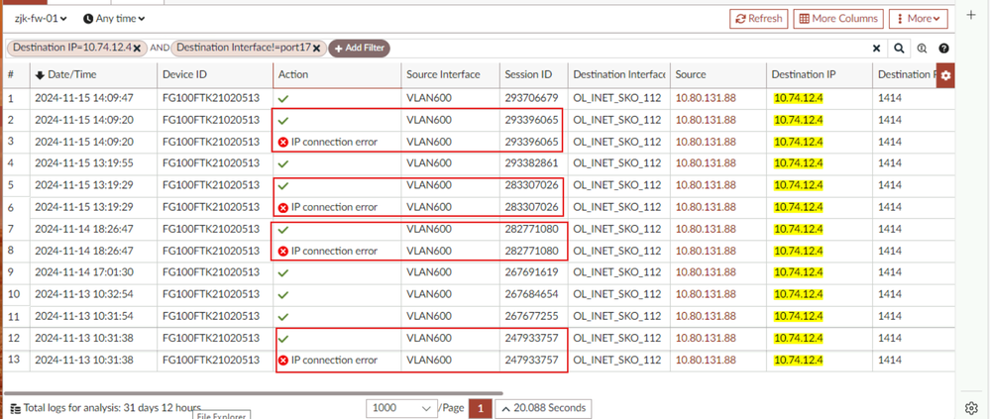
Task: Click OL_INET_SKO_112 in row 4
Action: [x=616, y=162]
